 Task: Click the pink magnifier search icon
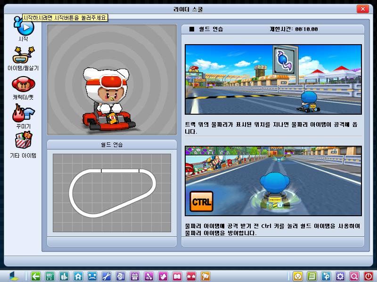[x=354, y=276]
